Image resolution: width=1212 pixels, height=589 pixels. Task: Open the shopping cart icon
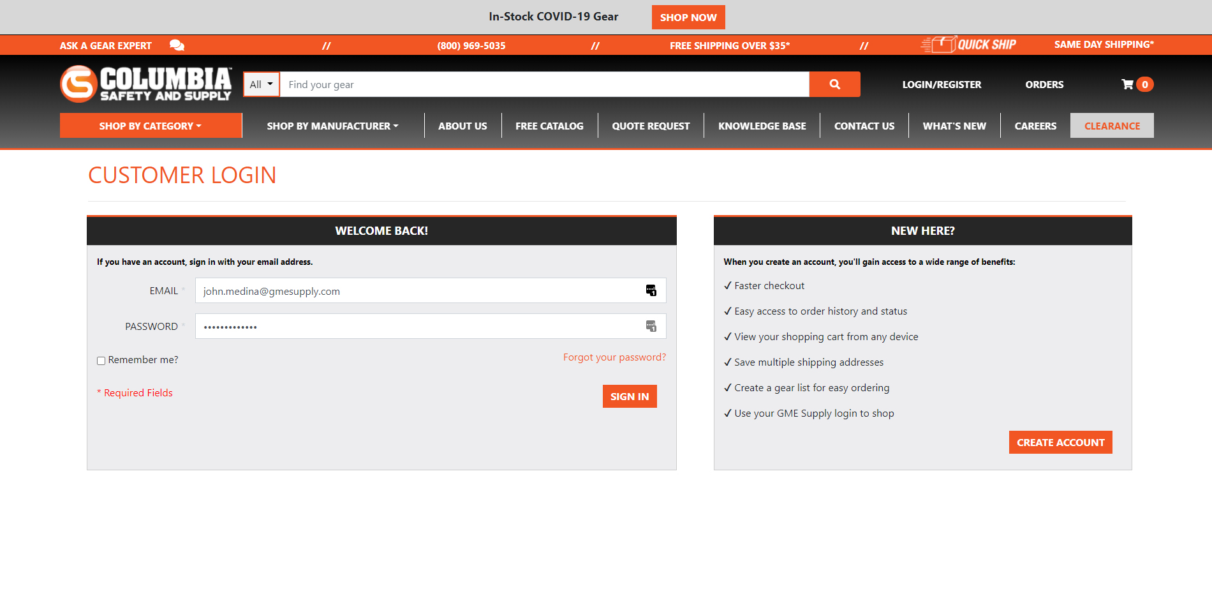(1128, 84)
